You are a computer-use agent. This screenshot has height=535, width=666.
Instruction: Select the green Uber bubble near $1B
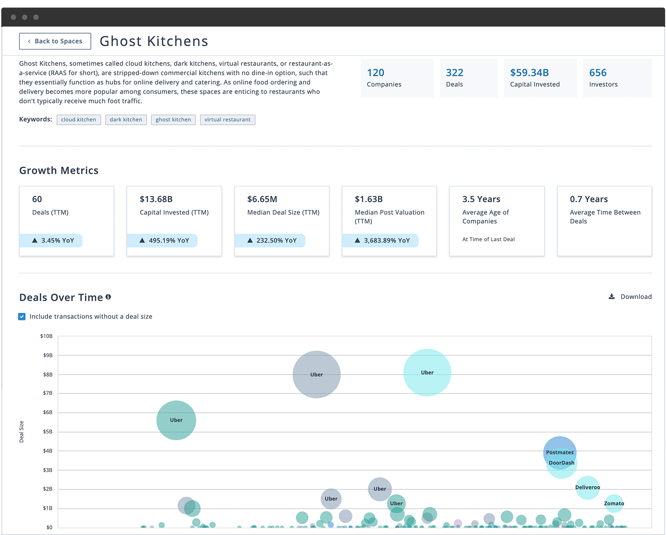(x=396, y=504)
